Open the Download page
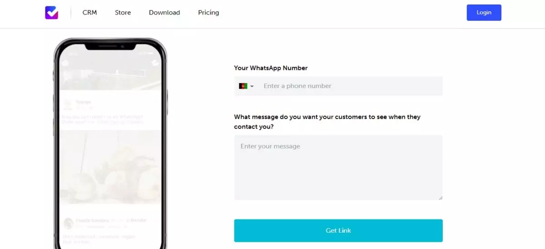 coord(164,13)
